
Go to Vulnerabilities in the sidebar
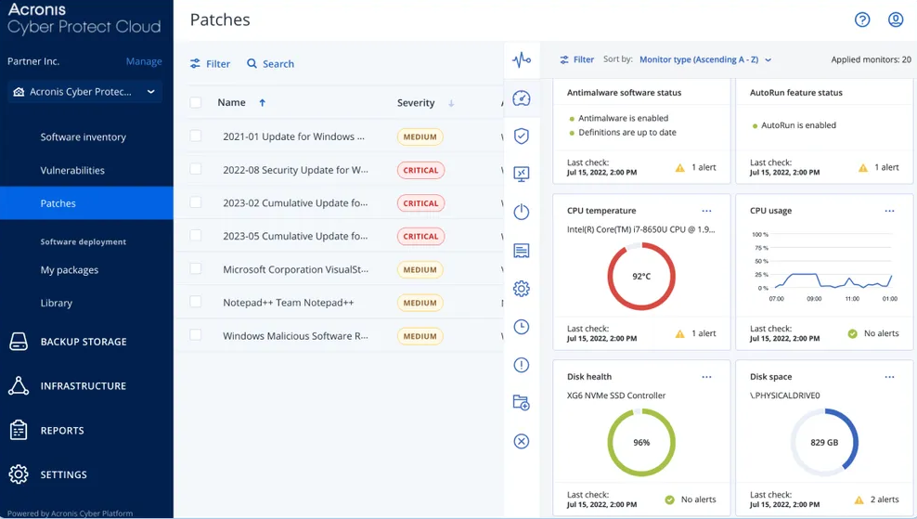coord(72,170)
